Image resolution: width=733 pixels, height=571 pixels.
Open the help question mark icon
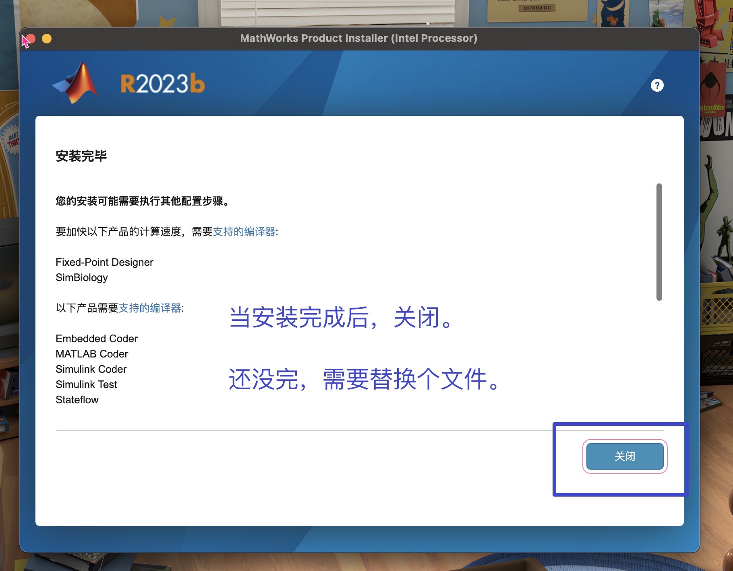click(657, 85)
